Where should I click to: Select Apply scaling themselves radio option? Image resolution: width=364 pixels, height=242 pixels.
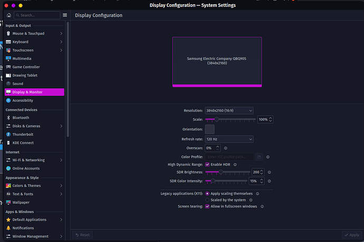[207, 194]
